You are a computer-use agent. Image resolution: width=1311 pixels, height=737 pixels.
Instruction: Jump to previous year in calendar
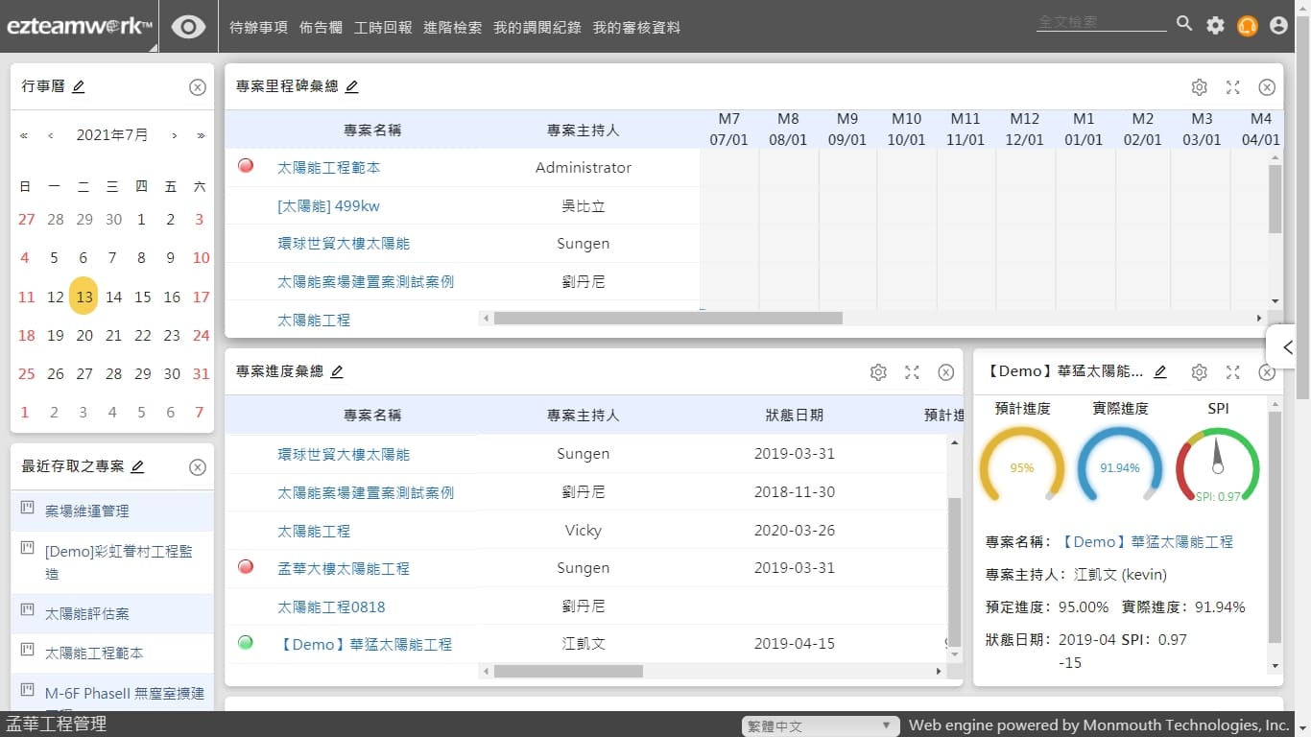[24, 135]
